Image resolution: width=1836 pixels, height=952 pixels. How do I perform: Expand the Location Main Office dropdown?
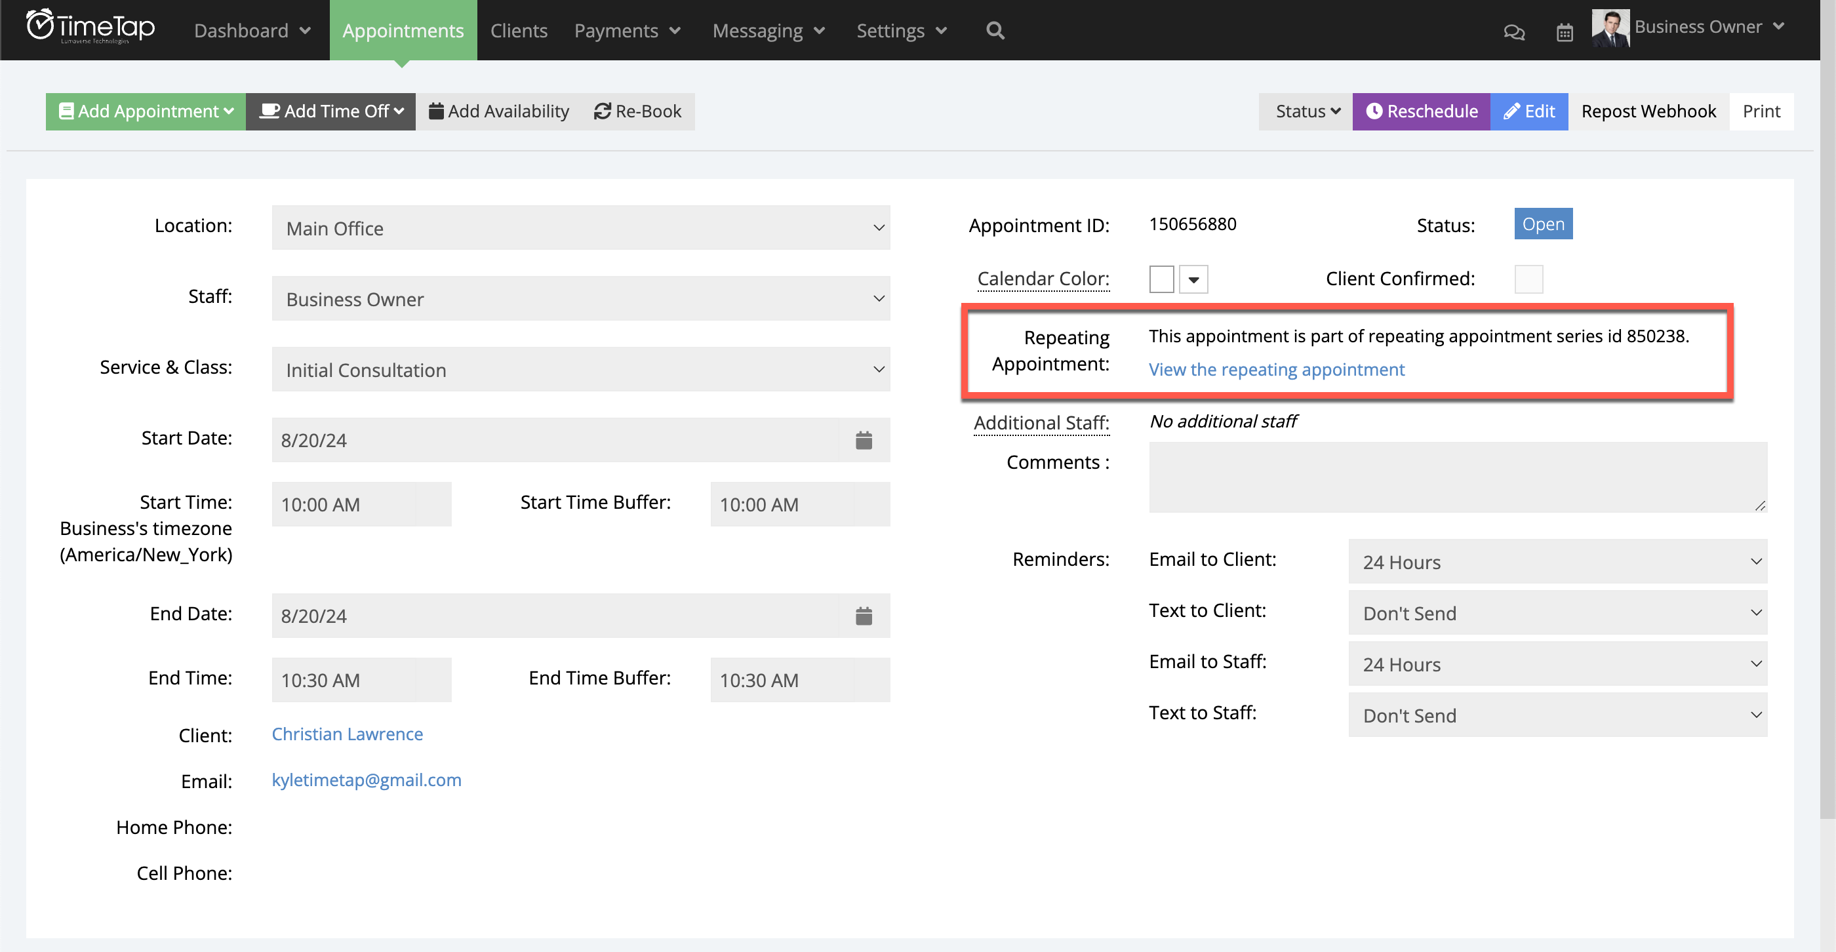point(581,228)
